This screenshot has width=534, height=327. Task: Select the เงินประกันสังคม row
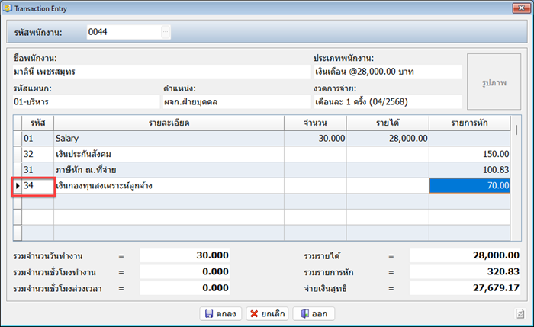[168, 155]
